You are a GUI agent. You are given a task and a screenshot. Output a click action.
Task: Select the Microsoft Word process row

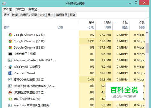74,73
